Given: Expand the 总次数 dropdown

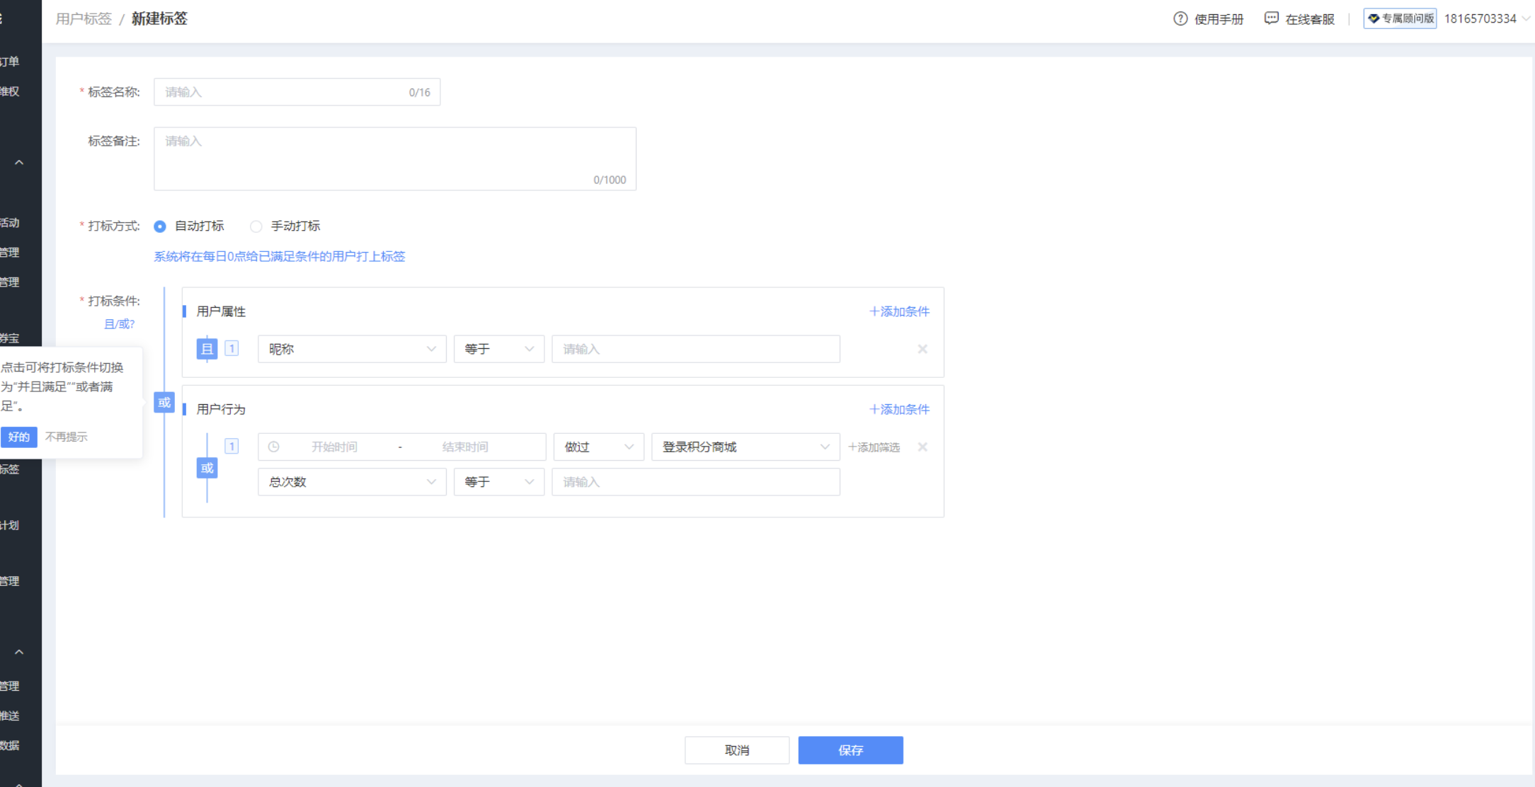Looking at the screenshot, I should coord(352,482).
